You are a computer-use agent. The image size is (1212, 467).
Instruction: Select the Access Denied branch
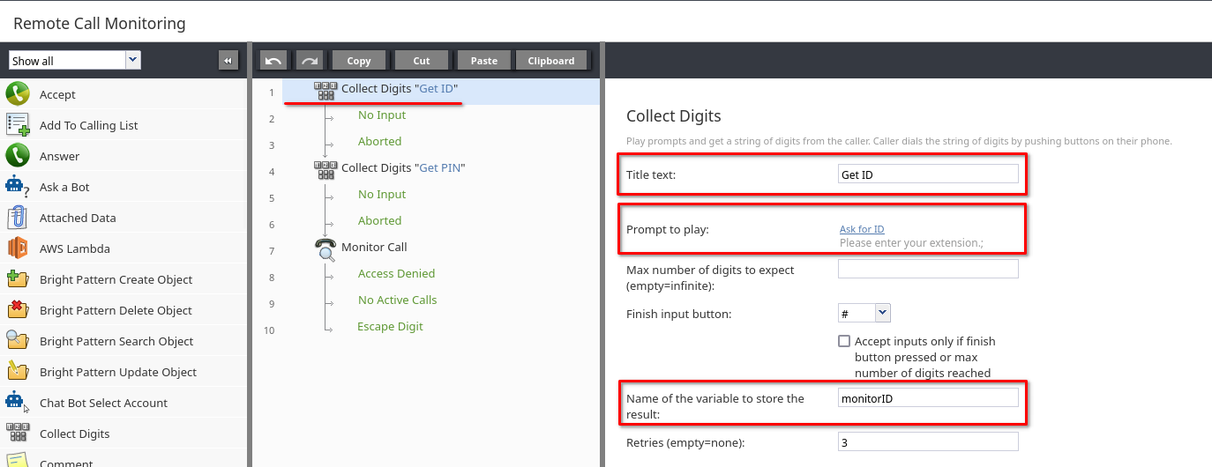tap(396, 273)
